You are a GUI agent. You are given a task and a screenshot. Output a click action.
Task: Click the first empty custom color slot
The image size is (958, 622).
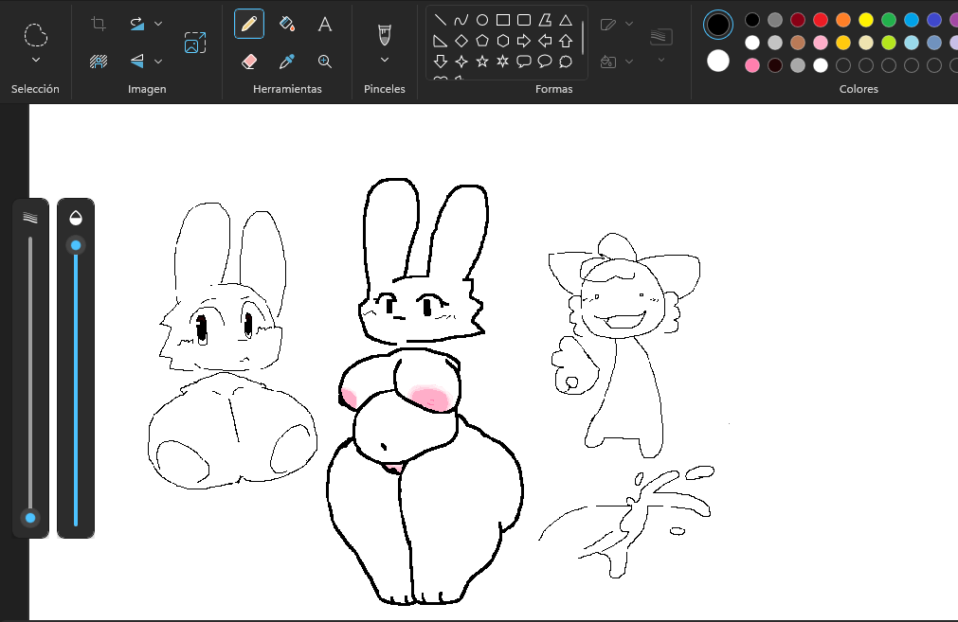pos(843,65)
